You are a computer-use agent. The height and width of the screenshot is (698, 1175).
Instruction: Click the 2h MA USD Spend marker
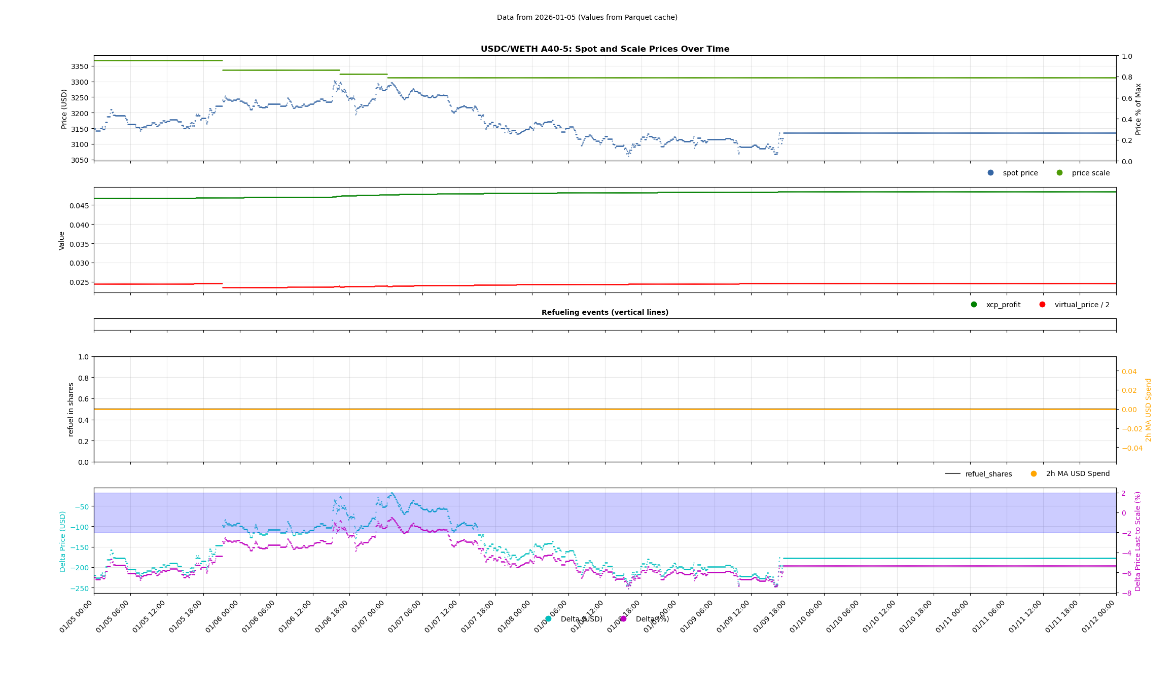(x=1034, y=474)
